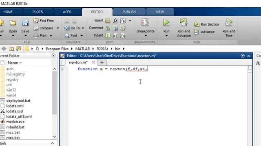261x146 pixels.
Task: Select deploytool.bat file
Action: point(18,101)
